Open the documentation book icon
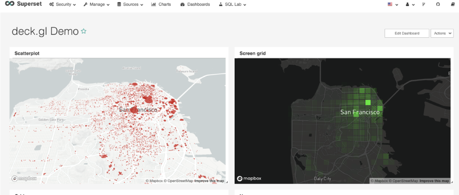The width and height of the screenshot is (459, 195). click(453, 4)
